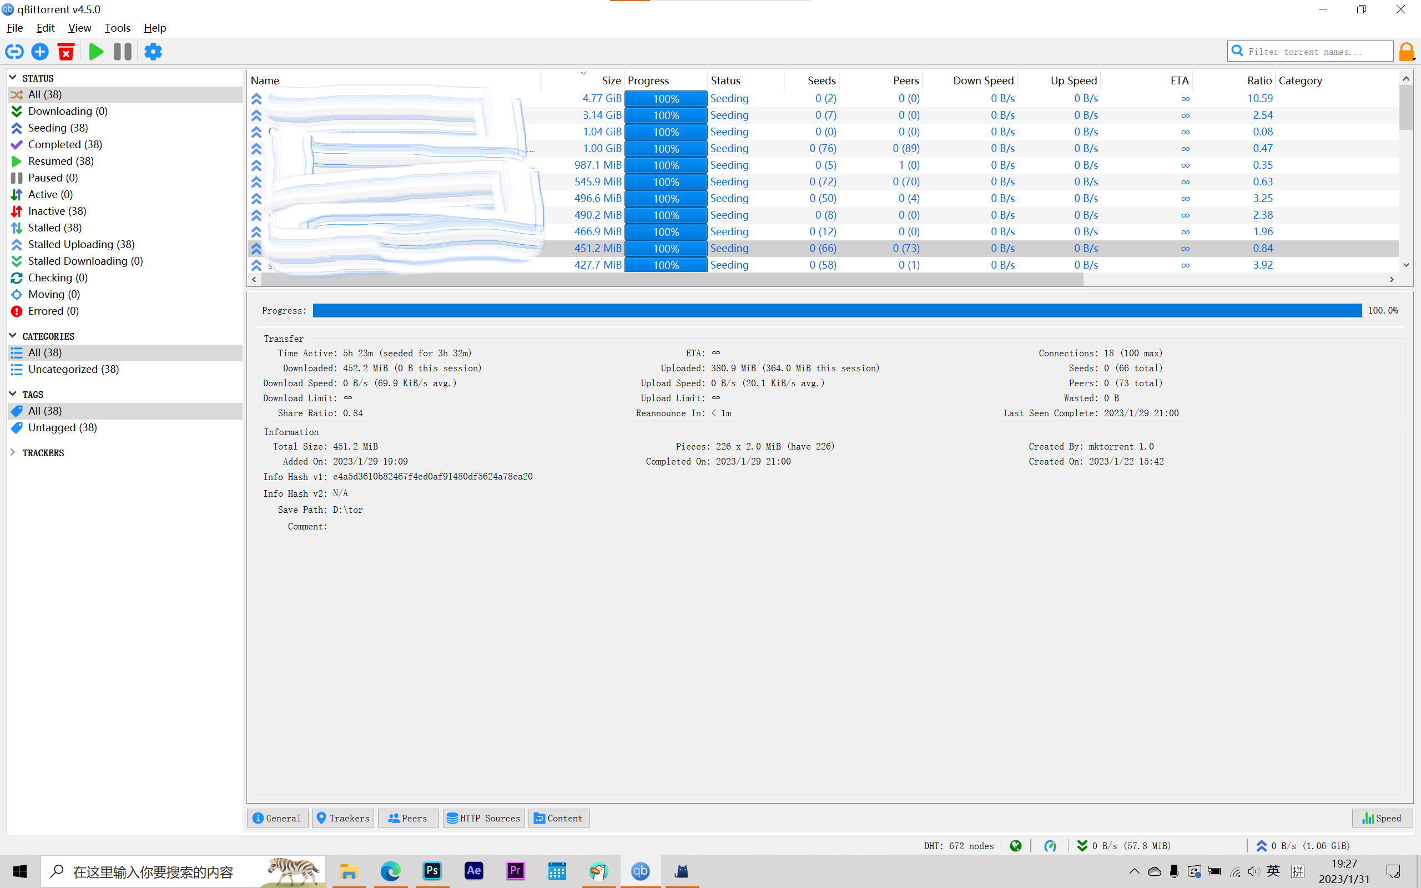The width and height of the screenshot is (1421, 888).
Task: Click the connection status globe icon
Action: tap(1016, 846)
